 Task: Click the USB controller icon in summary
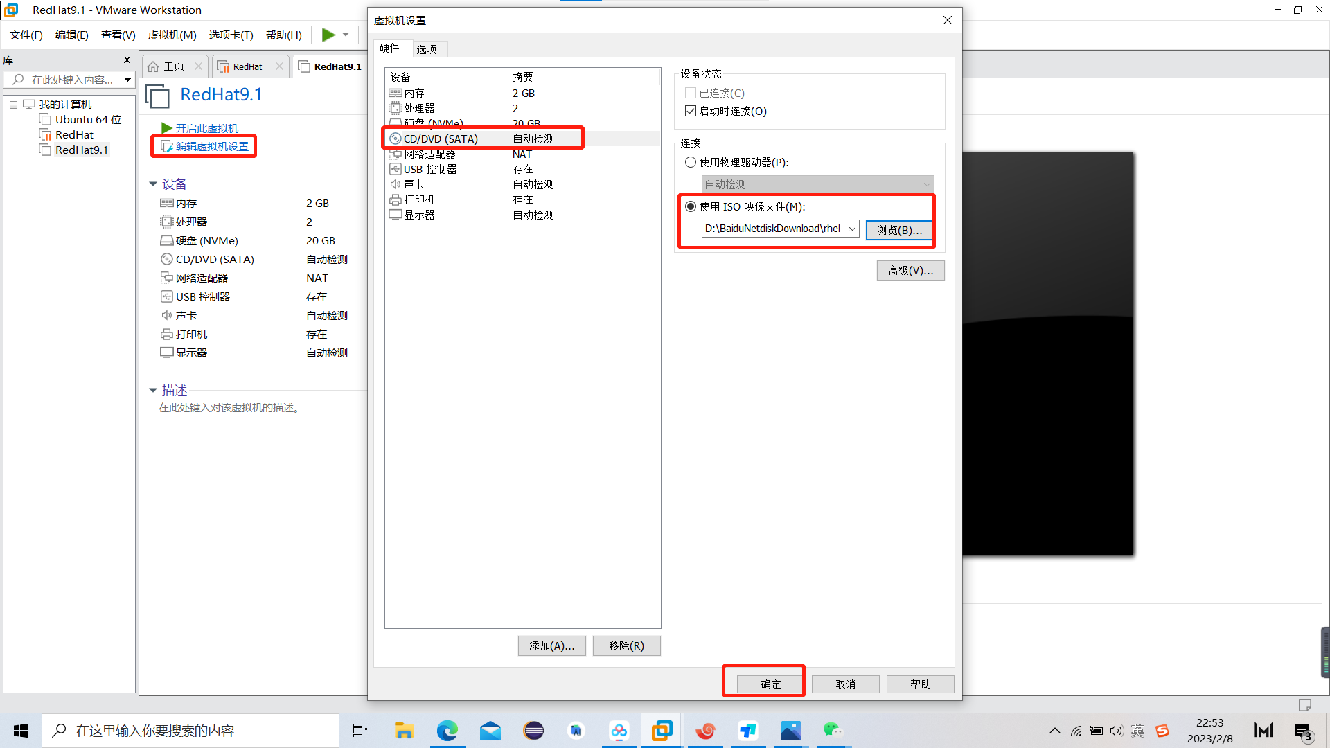tap(166, 296)
